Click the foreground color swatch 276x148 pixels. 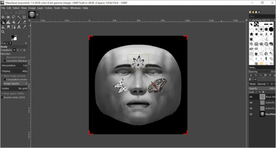tap(13, 36)
